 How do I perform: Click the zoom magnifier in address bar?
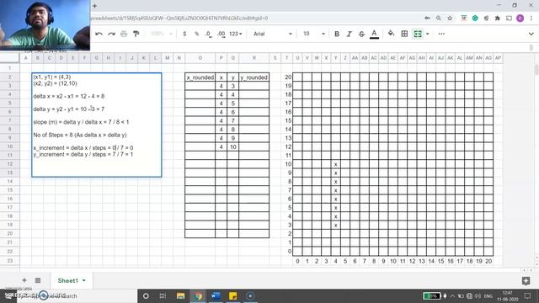438,19
